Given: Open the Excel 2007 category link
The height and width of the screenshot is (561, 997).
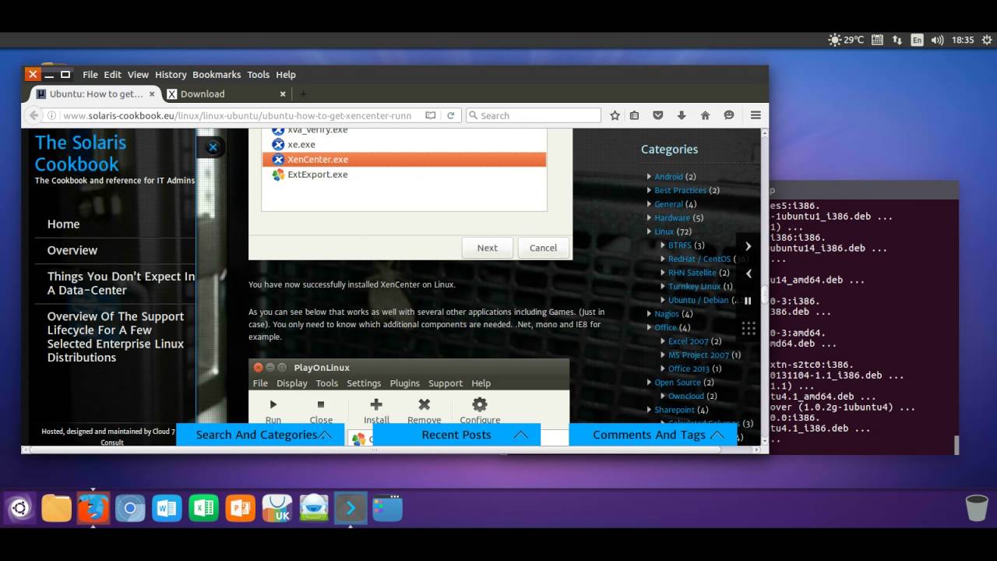Looking at the screenshot, I should 689,341.
